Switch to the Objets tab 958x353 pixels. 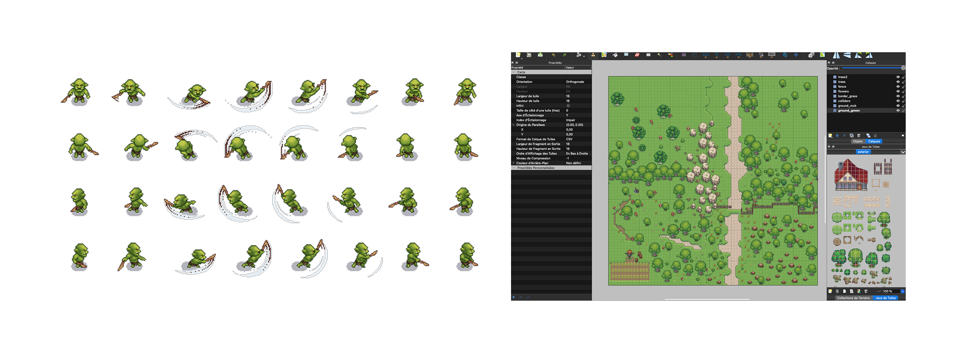tap(858, 142)
